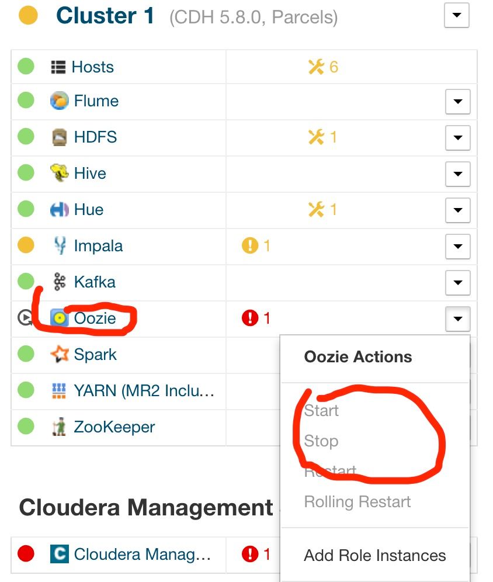Open Hosts configuration issues wrench indicator

(x=323, y=67)
